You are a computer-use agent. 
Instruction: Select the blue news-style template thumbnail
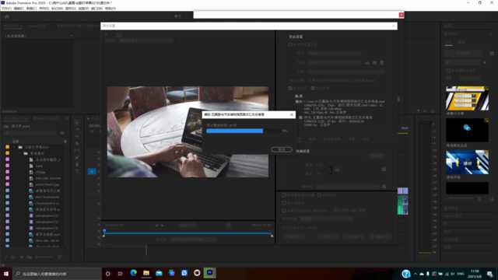point(467,163)
